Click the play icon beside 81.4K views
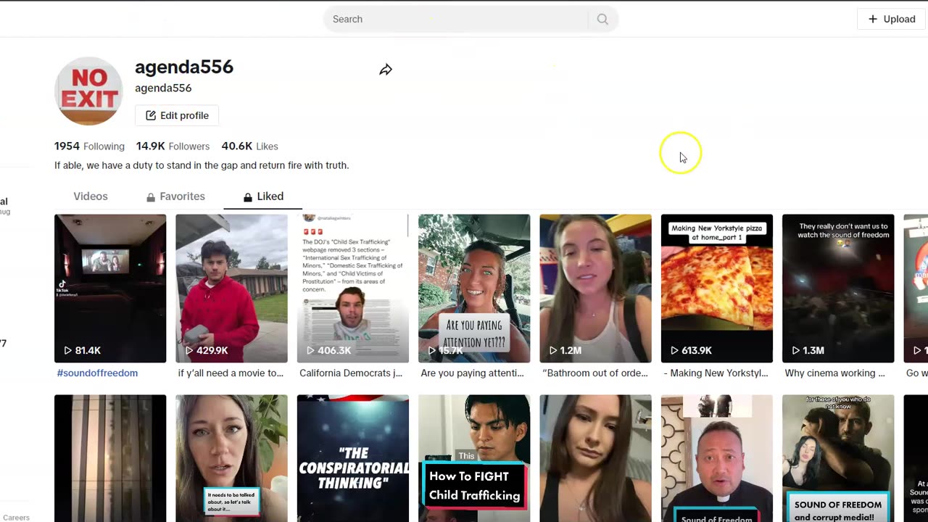Image resolution: width=928 pixels, height=522 pixels. (x=68, y=350)
